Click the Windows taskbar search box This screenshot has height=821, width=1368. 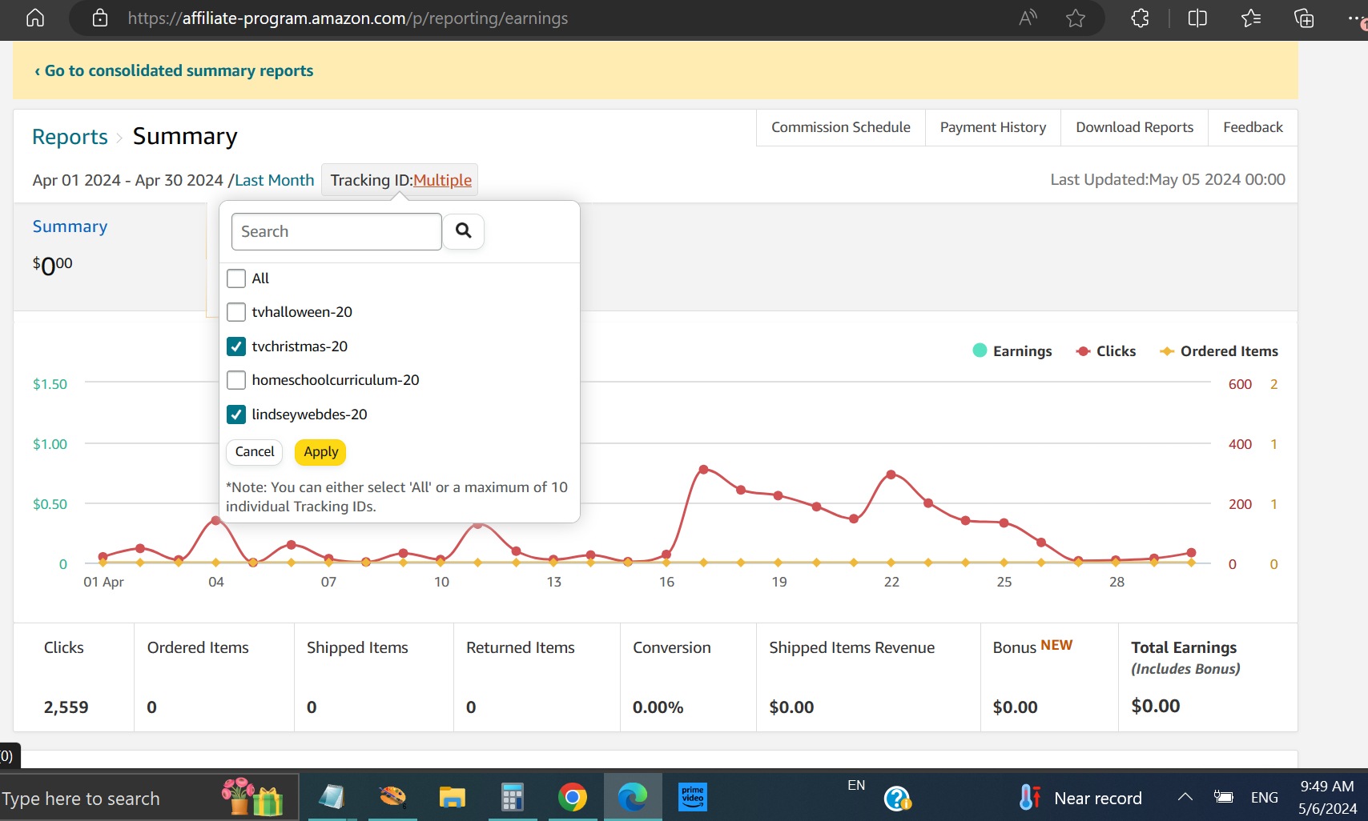149,798
